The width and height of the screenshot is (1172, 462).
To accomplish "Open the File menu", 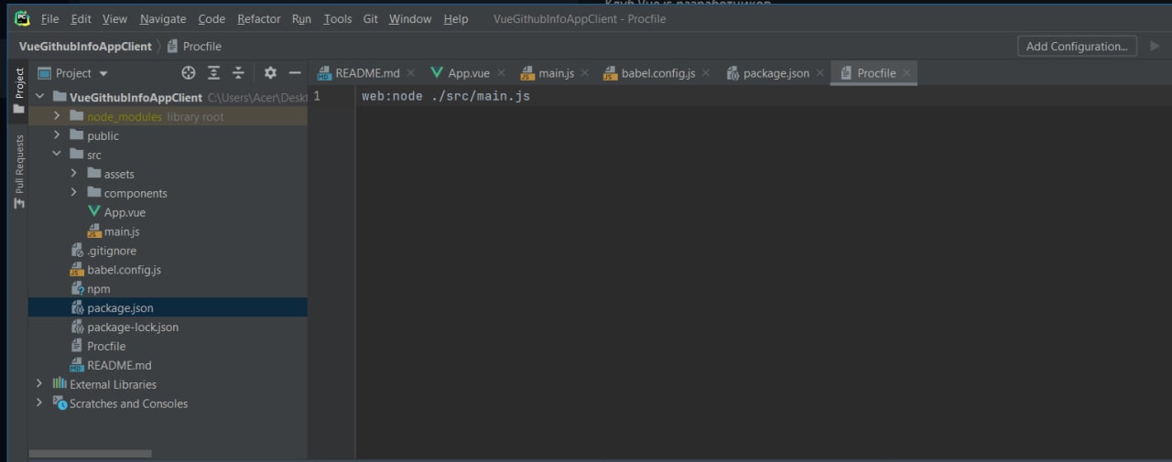I will click(x=49, y=19).
